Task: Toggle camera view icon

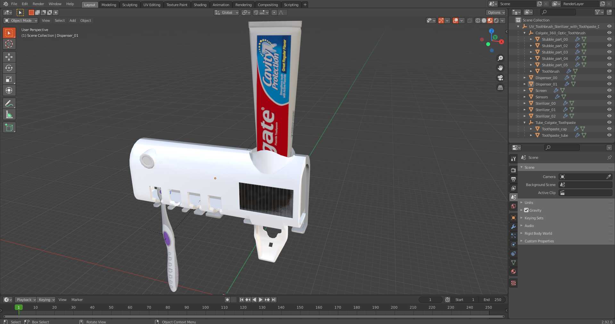Action: [500, 78]
